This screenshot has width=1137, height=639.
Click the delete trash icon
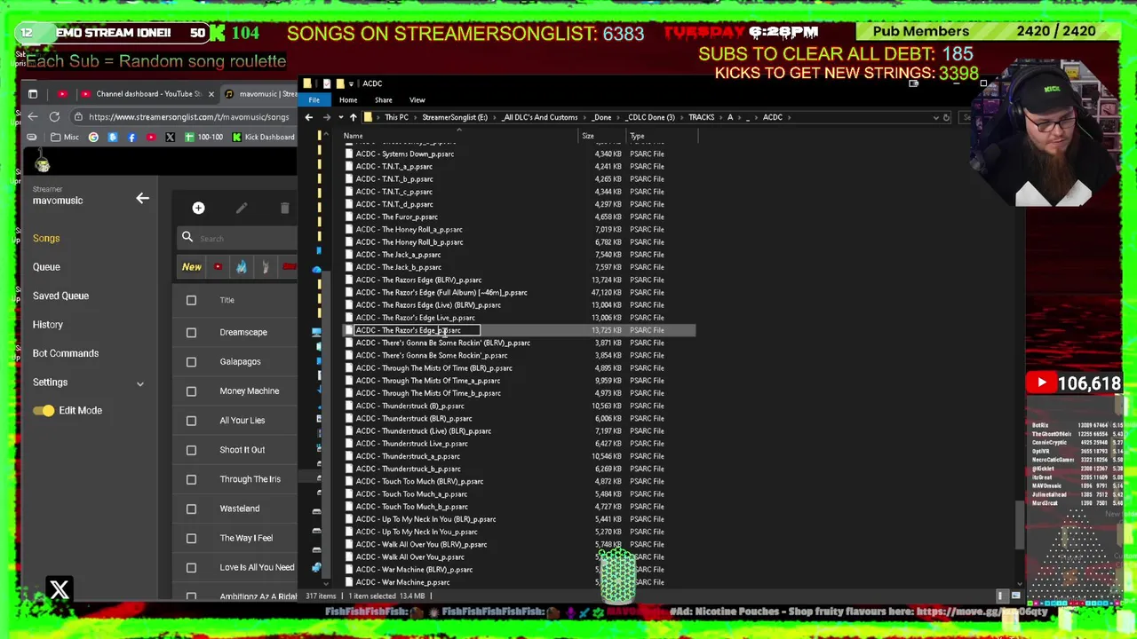[x=284, y=208]
